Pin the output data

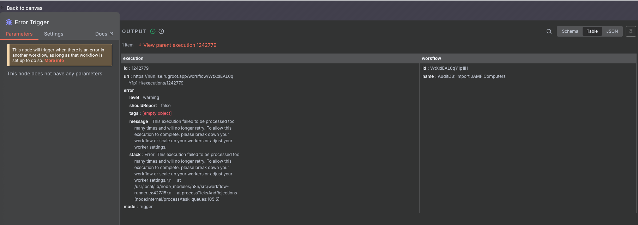631,31
